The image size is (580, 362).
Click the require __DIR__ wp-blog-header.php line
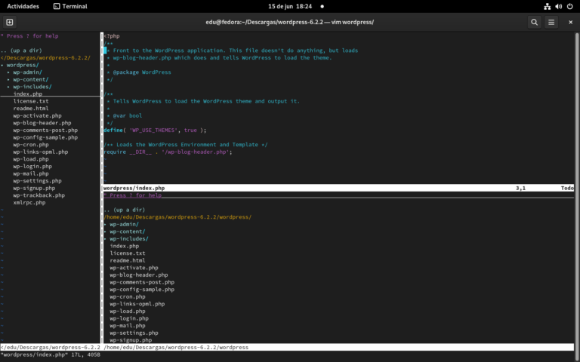click(168, 152)
